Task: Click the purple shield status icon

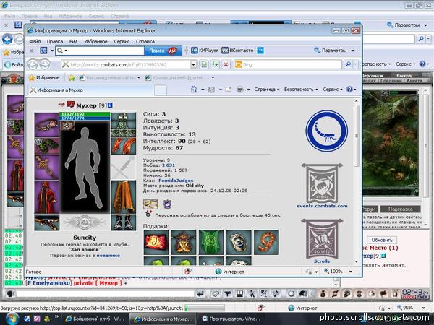Action: click(167, 204)
